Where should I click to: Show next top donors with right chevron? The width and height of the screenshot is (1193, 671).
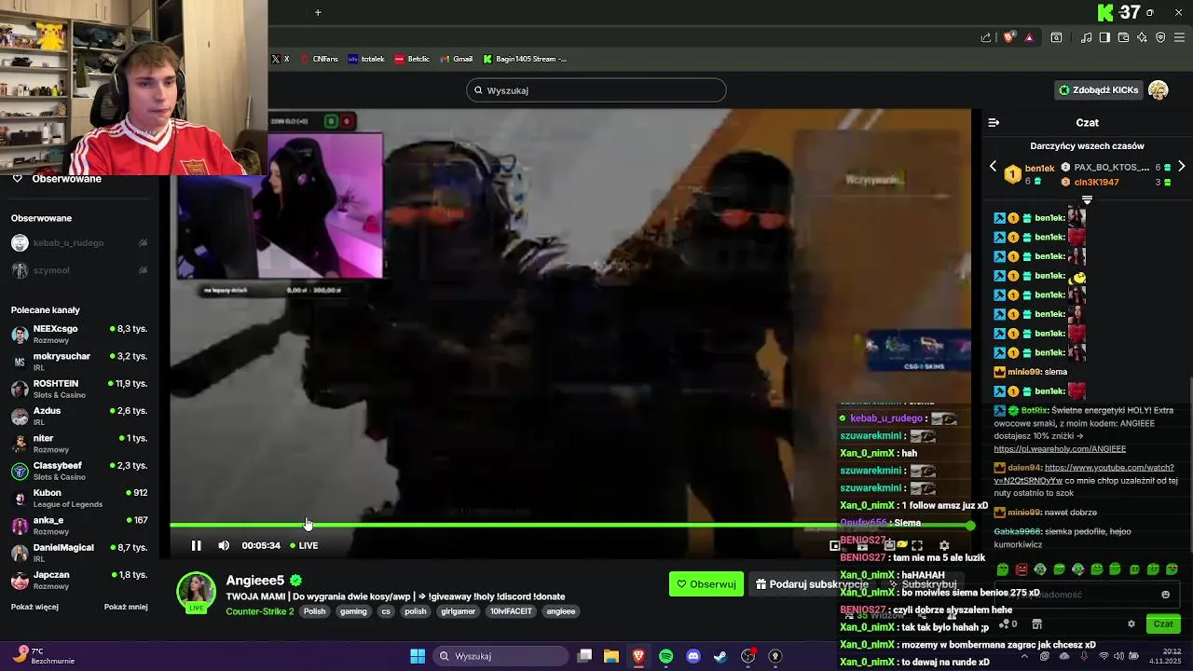[1181, 166]
